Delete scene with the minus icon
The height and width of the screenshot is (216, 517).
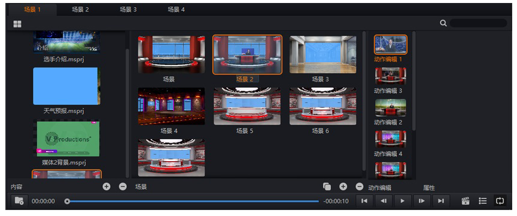(x=360, y=186)
